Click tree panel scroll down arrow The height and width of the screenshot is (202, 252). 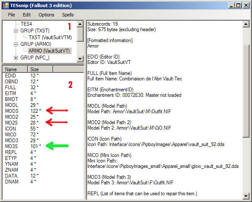pos(80,59)
